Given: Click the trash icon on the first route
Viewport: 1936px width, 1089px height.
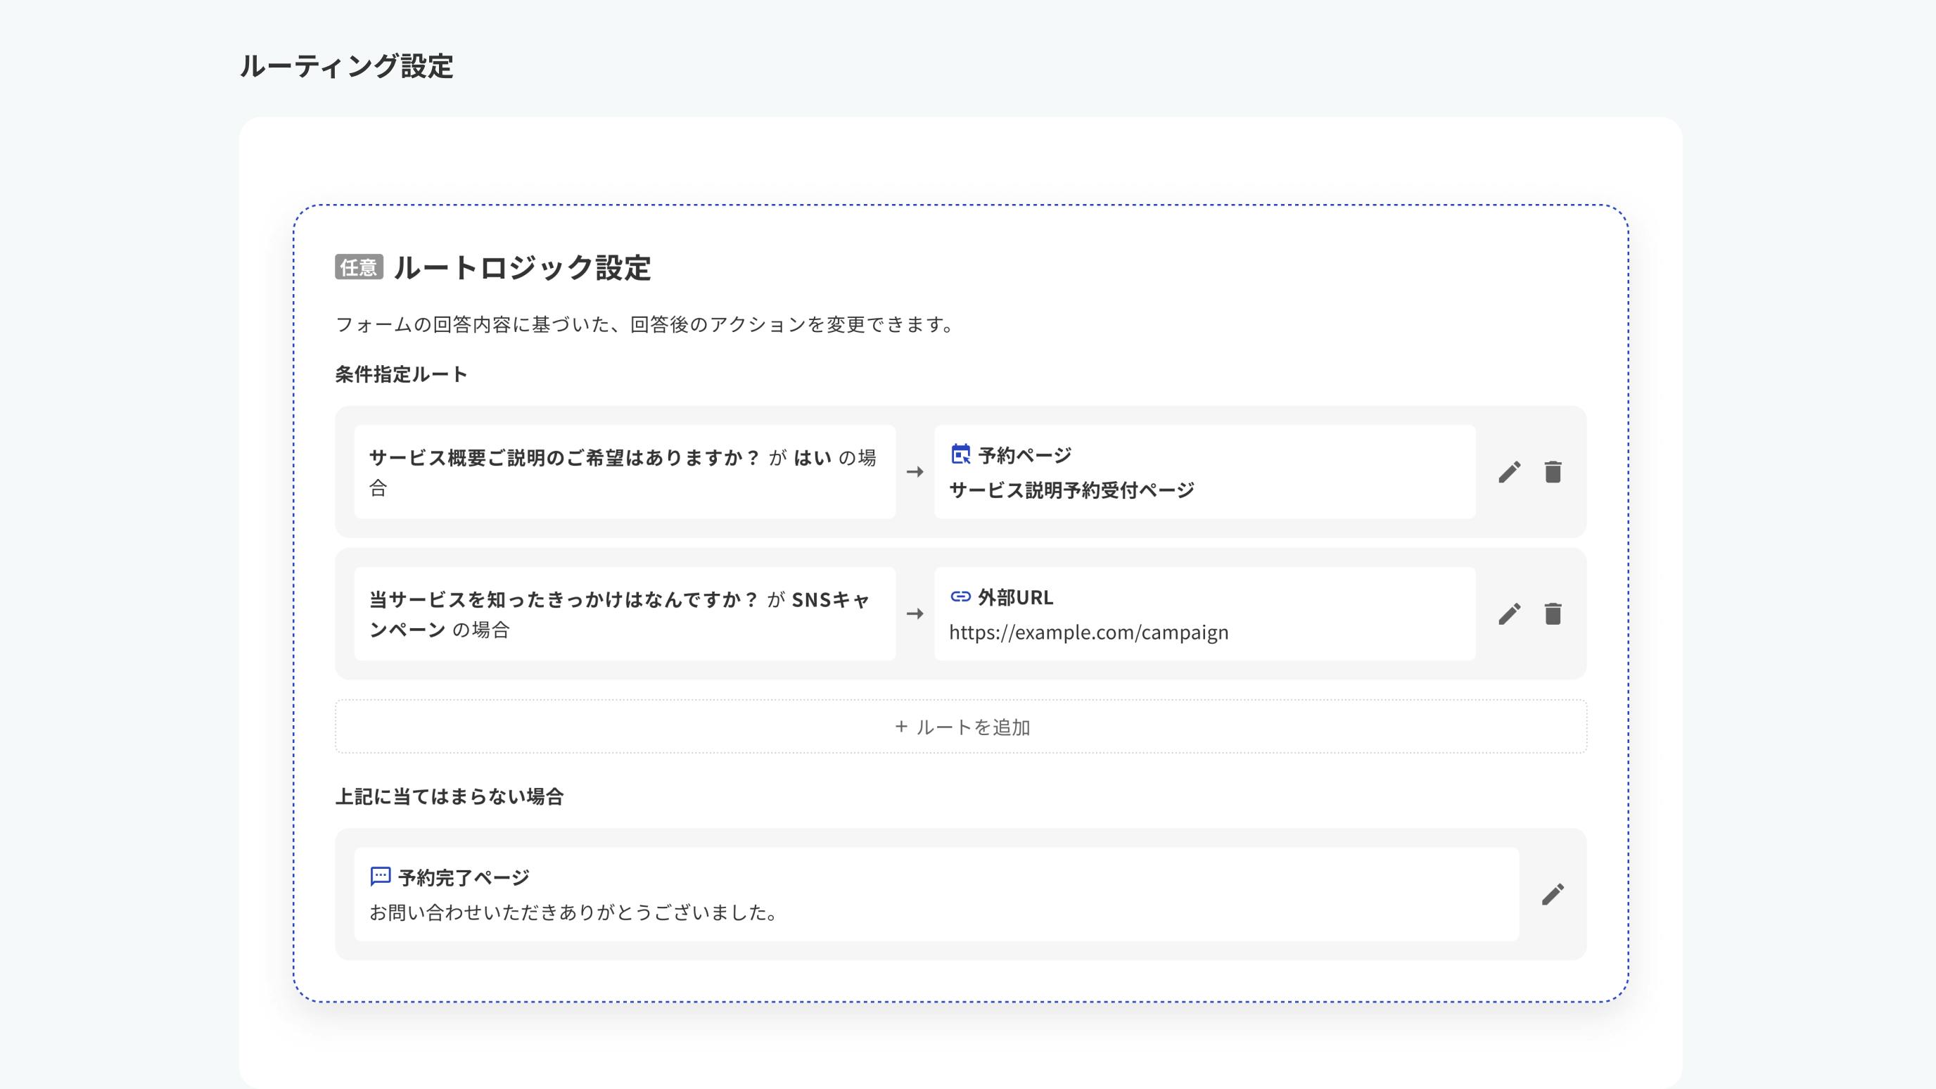Looking at the screenshot, I should 1552,471.
